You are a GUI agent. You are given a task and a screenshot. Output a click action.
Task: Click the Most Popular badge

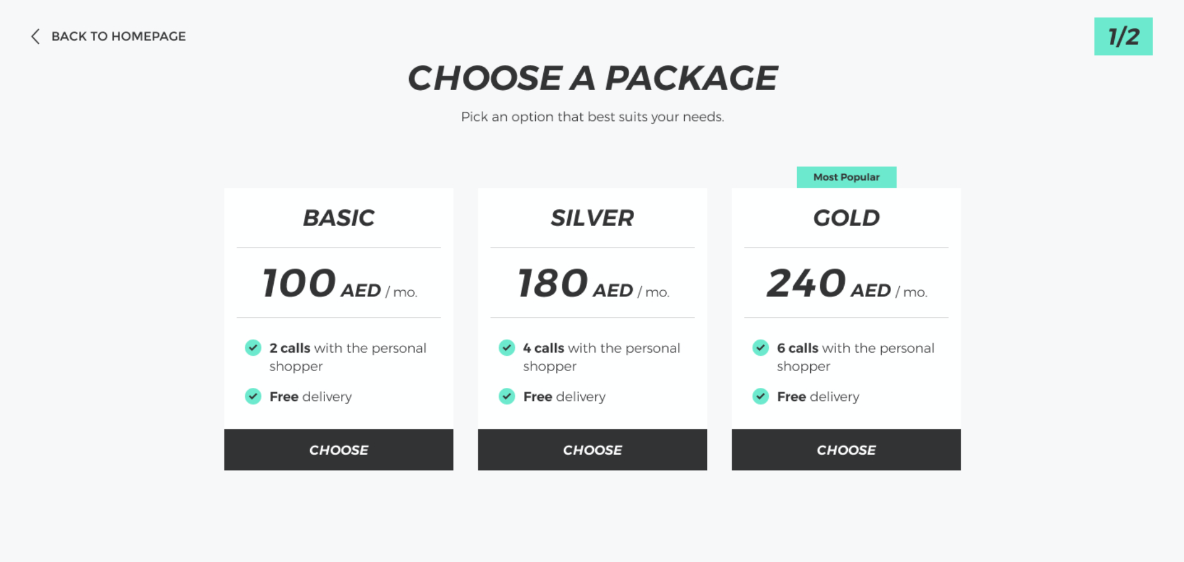click(847, 177)
